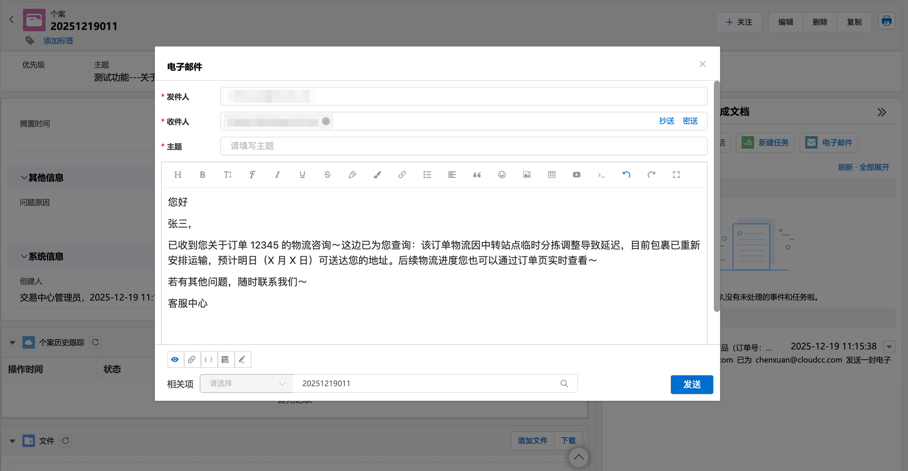Insert a table in the editor
Image resolution: width=908 pixels, height=471 pixels.
click(x=552, y=175)
